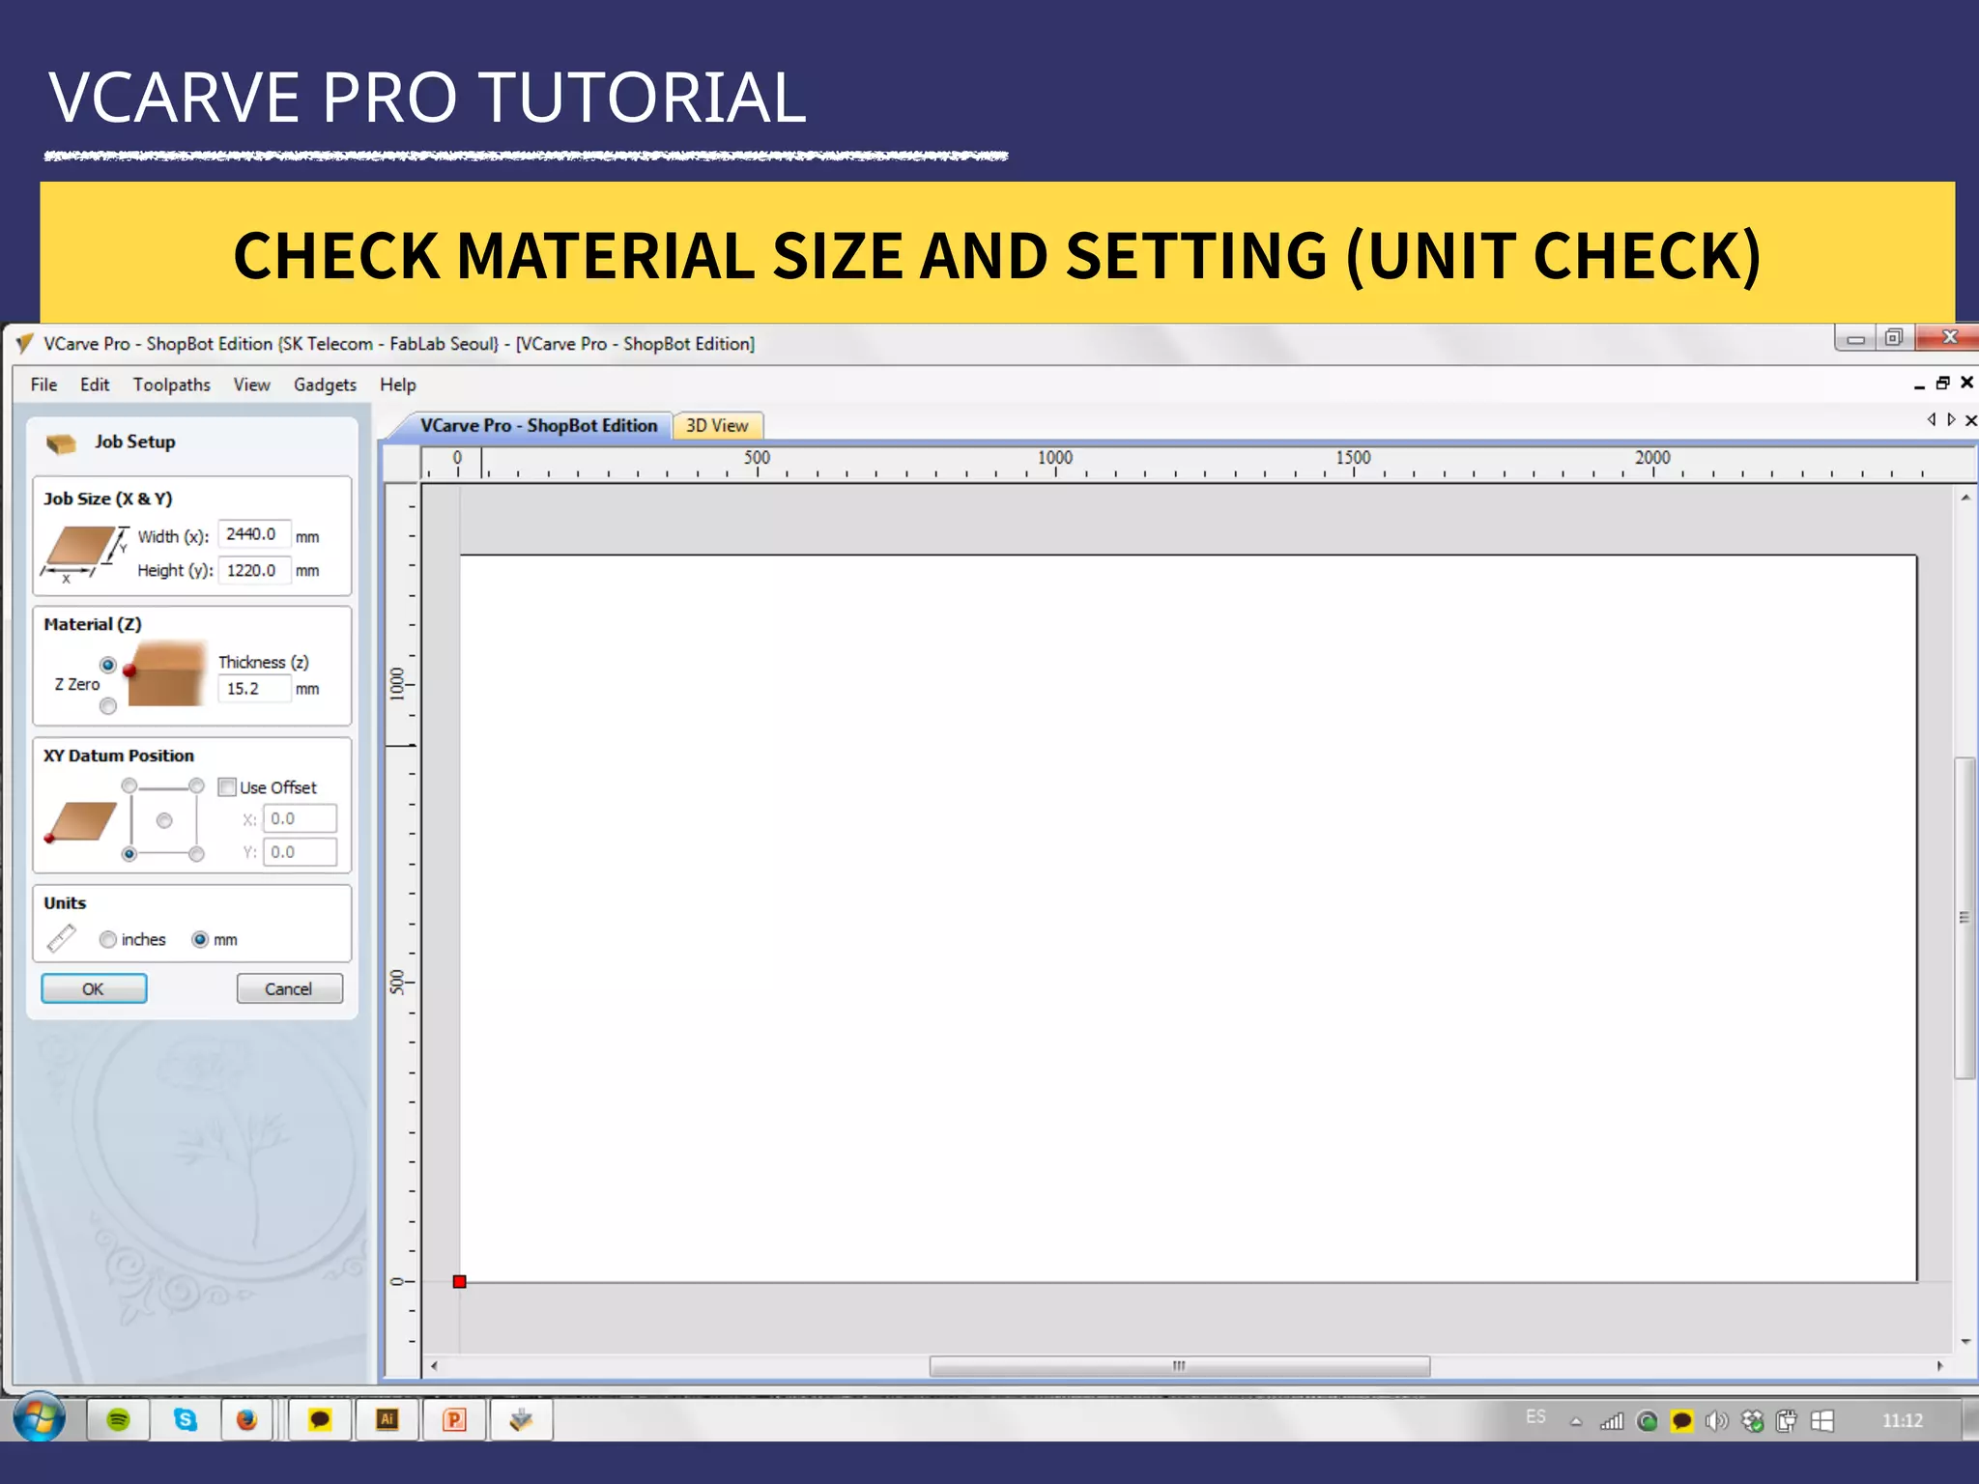
Task: Open the Edit menu
Action: click(95, 385)
